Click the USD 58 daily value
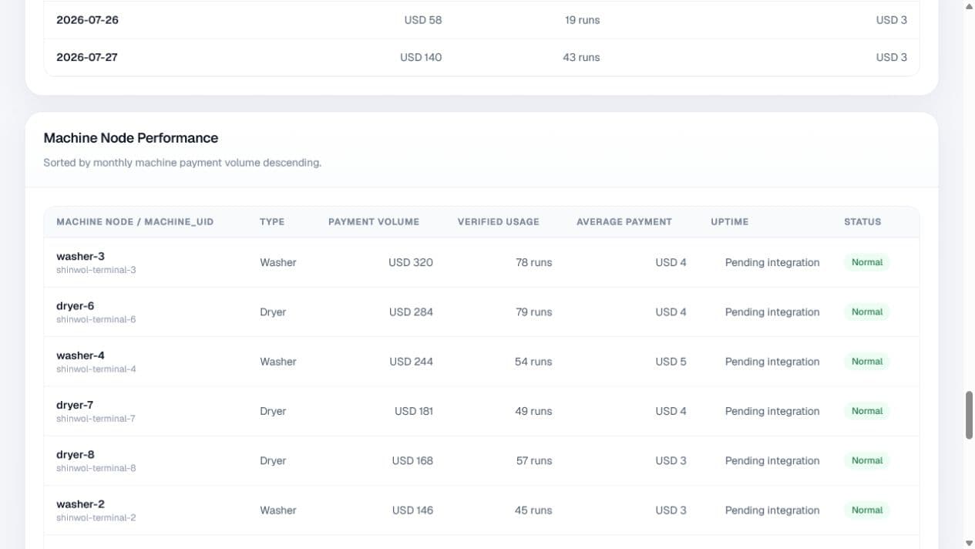The width and height of the screenshot is (975, 549). 423,20
